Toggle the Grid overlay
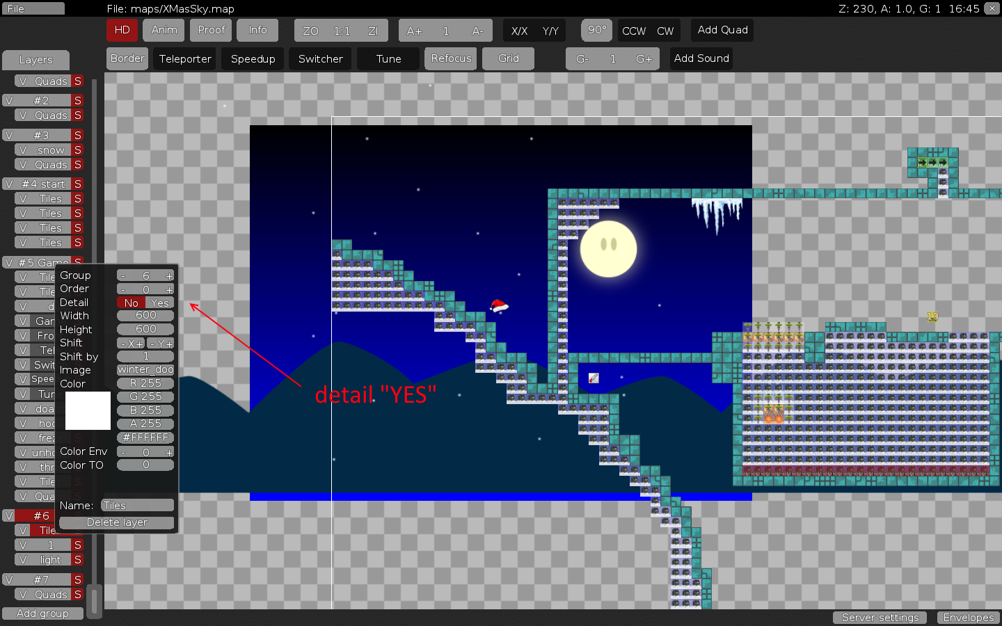The height and width of the screenshot is (626, 1002). (508, 58)
